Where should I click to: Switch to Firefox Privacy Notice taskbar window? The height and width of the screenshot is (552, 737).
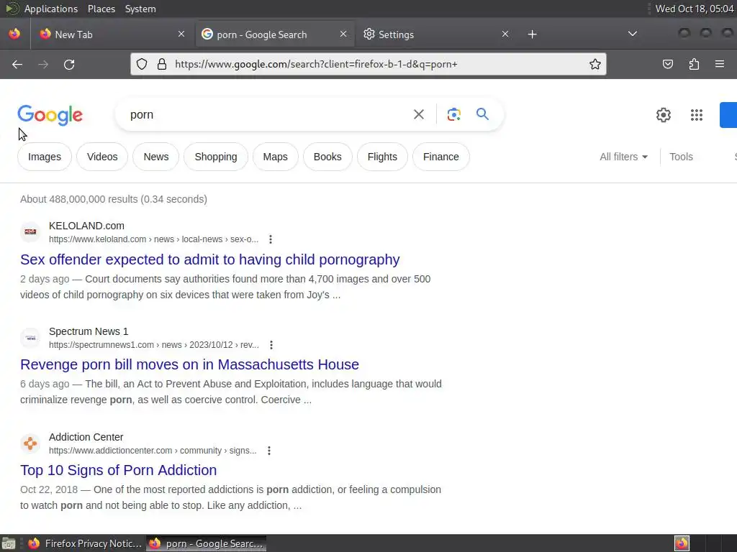click(x=86, y=543)
